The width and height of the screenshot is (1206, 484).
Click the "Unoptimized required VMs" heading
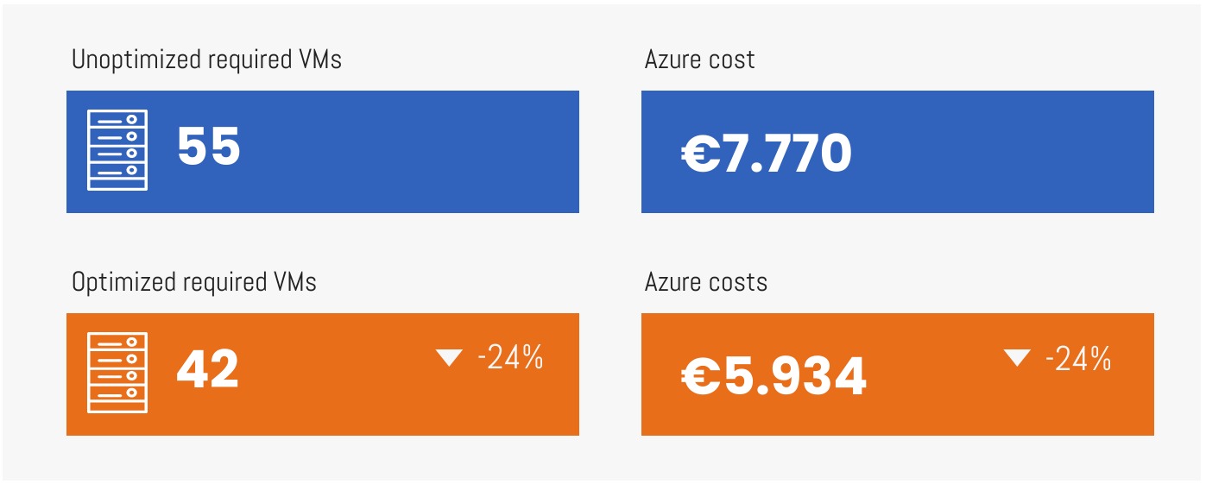[x=206, y=60]
